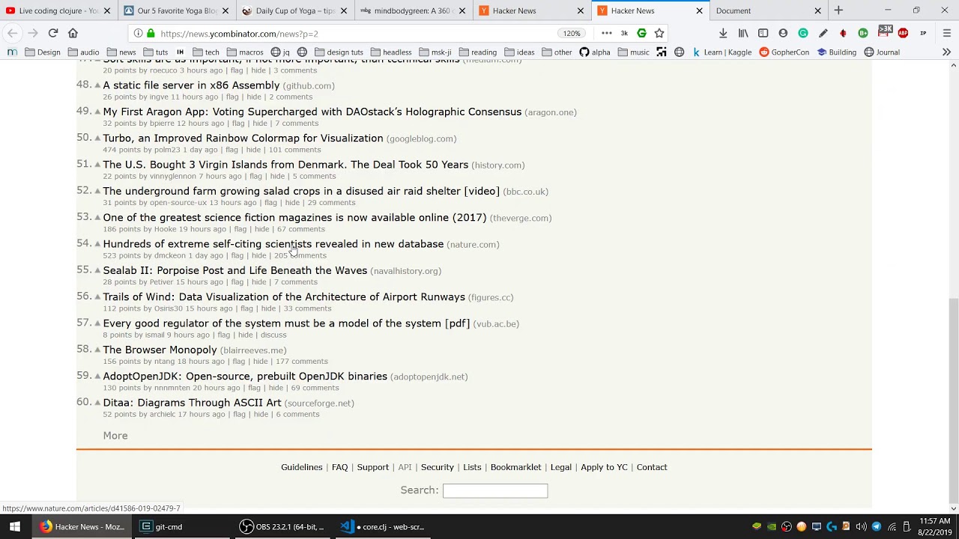
Task: Focus the Hacker News search box
Action: click(x=495, y=490)
